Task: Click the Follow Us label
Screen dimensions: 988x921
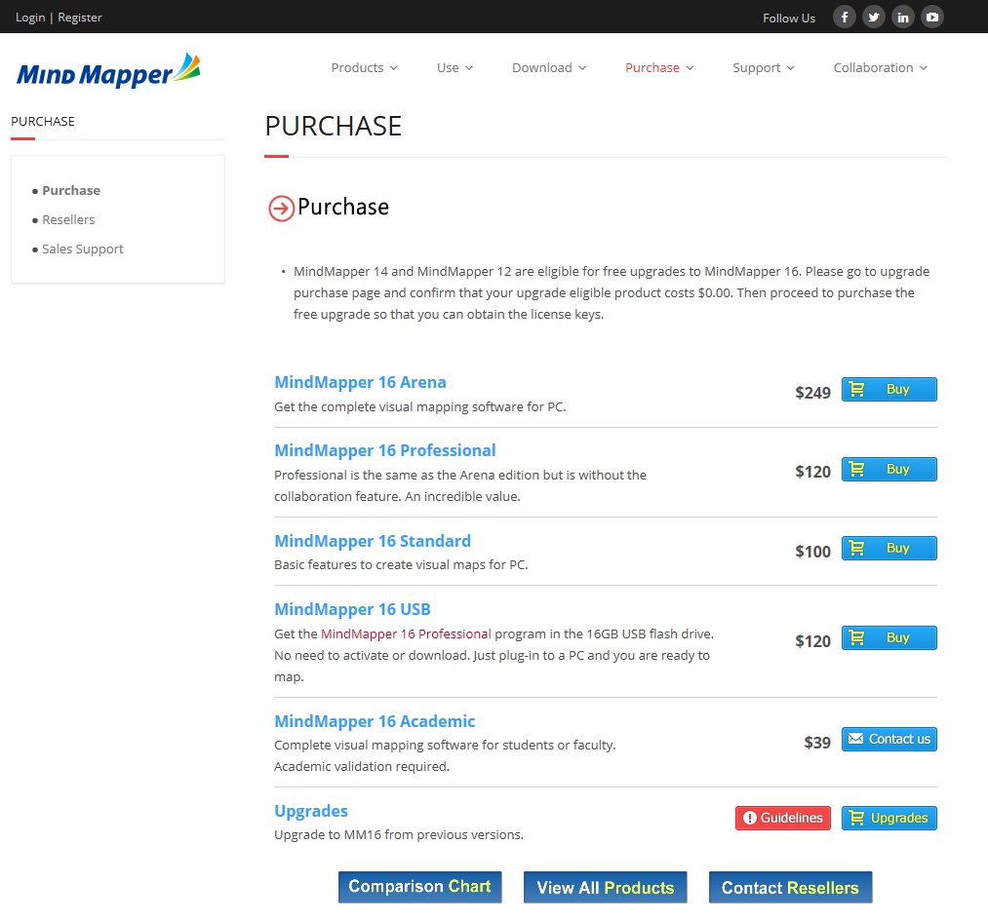Action: pos(789,19)
